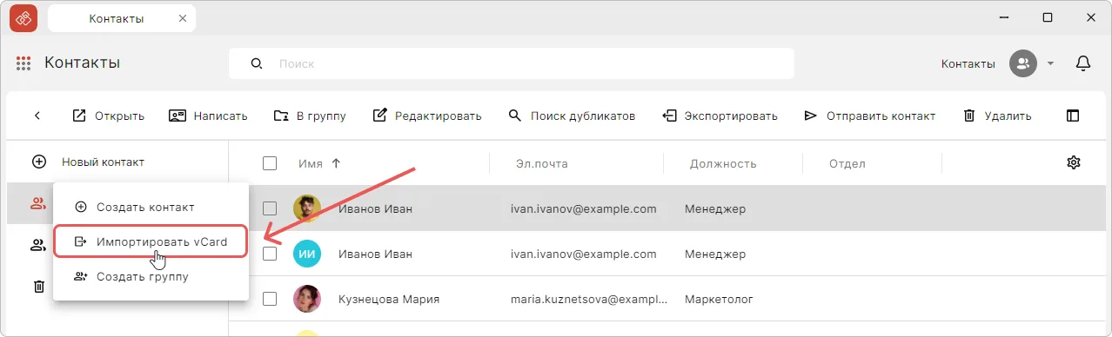The height and width of the screenshot is (337, 1112).
Task: Click the Открыть toolbar button
Action: click(108, 116)
